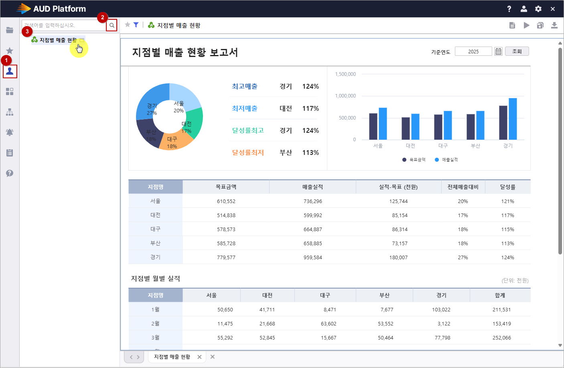
Task: Click the magnifier search button
Action: [x=112, y=25]
